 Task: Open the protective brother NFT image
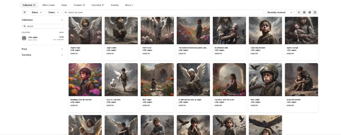coord(302,80)
